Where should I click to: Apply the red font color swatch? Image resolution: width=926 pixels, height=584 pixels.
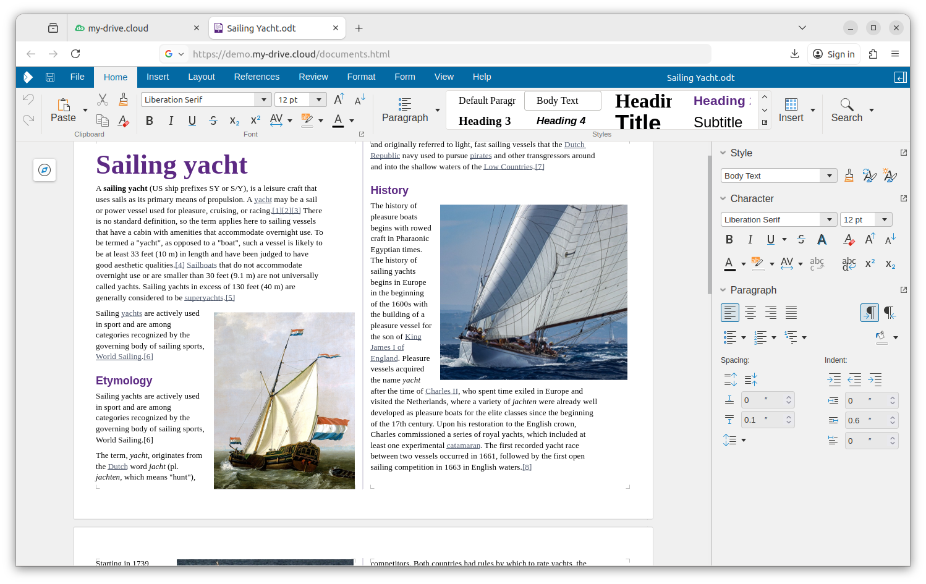point(338,121)
